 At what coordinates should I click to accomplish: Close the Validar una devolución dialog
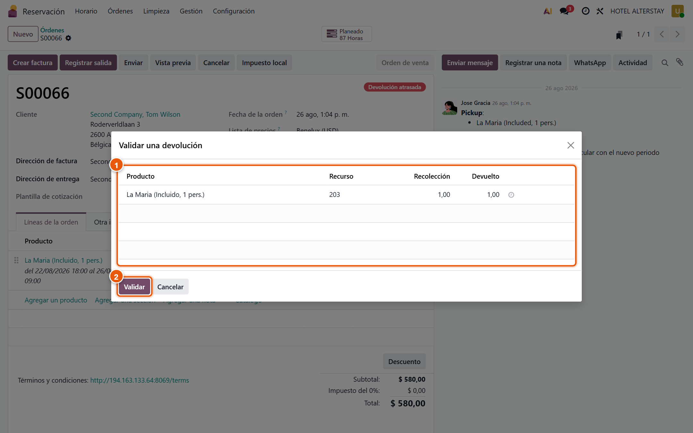pos(570,145)
